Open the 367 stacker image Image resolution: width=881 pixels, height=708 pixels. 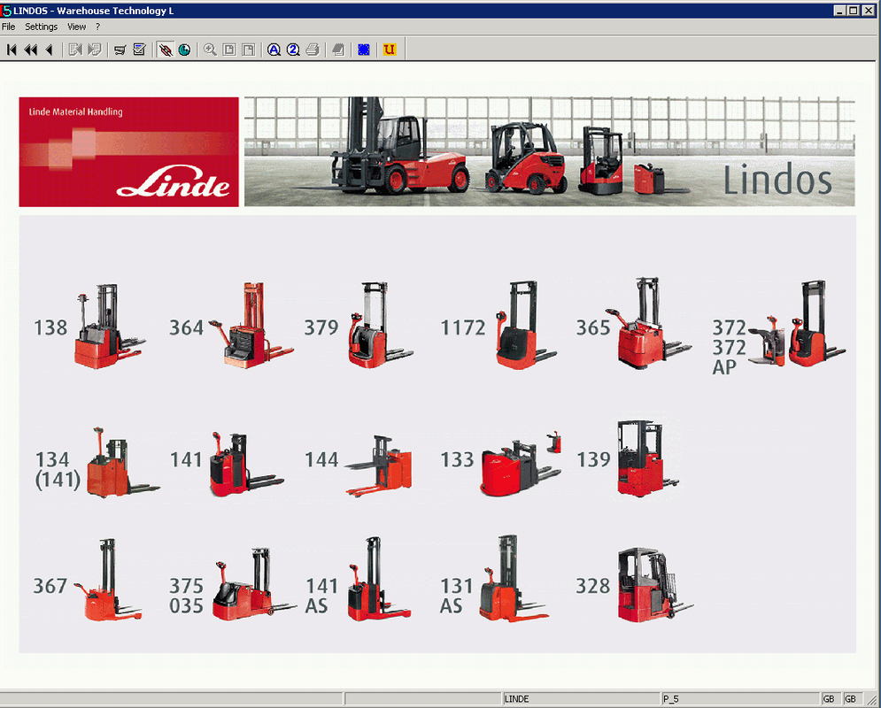108,580
